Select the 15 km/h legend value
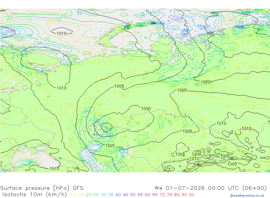The height and width of the screenshot is (198, 270). [81, 195]
